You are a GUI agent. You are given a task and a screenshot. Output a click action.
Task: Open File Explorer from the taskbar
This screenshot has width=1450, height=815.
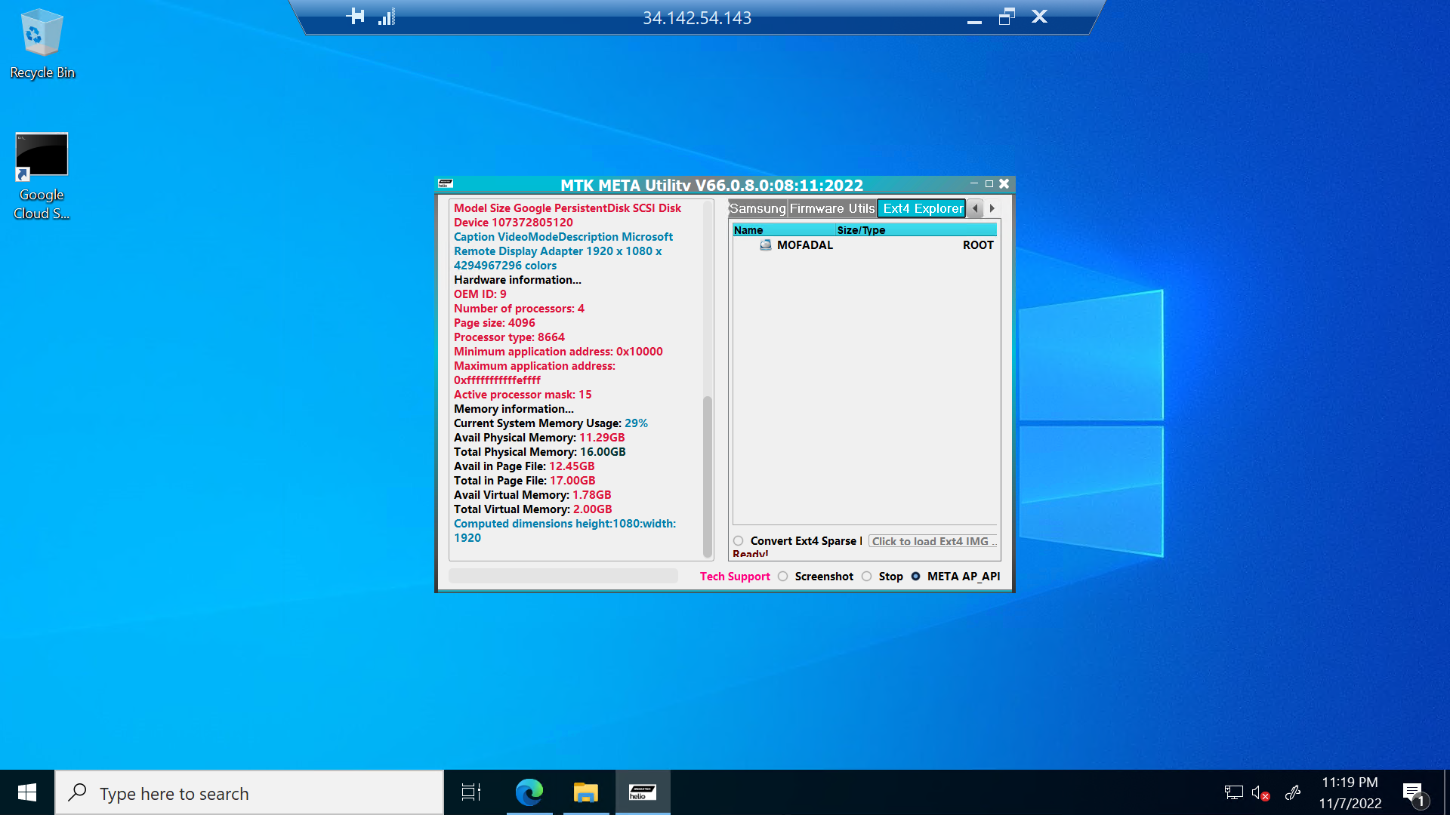[586, 792]
